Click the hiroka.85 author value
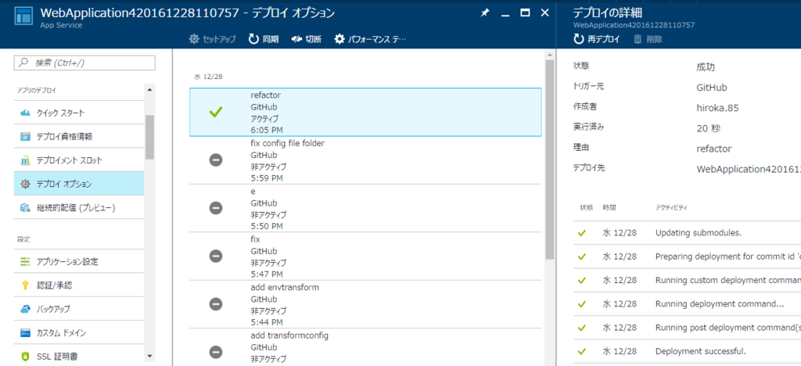This screenshot has height=366, width=801. [718, 108]
